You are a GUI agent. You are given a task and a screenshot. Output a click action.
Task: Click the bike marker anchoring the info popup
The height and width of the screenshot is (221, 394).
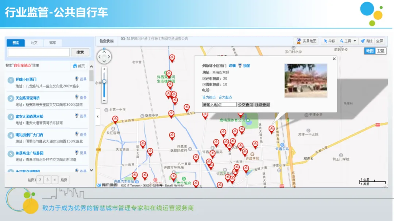272,129
